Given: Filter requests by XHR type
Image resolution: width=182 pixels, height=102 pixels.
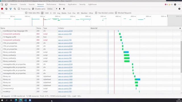Looking at the screenshot, I should pyautogui.click(x=47, y=13).
